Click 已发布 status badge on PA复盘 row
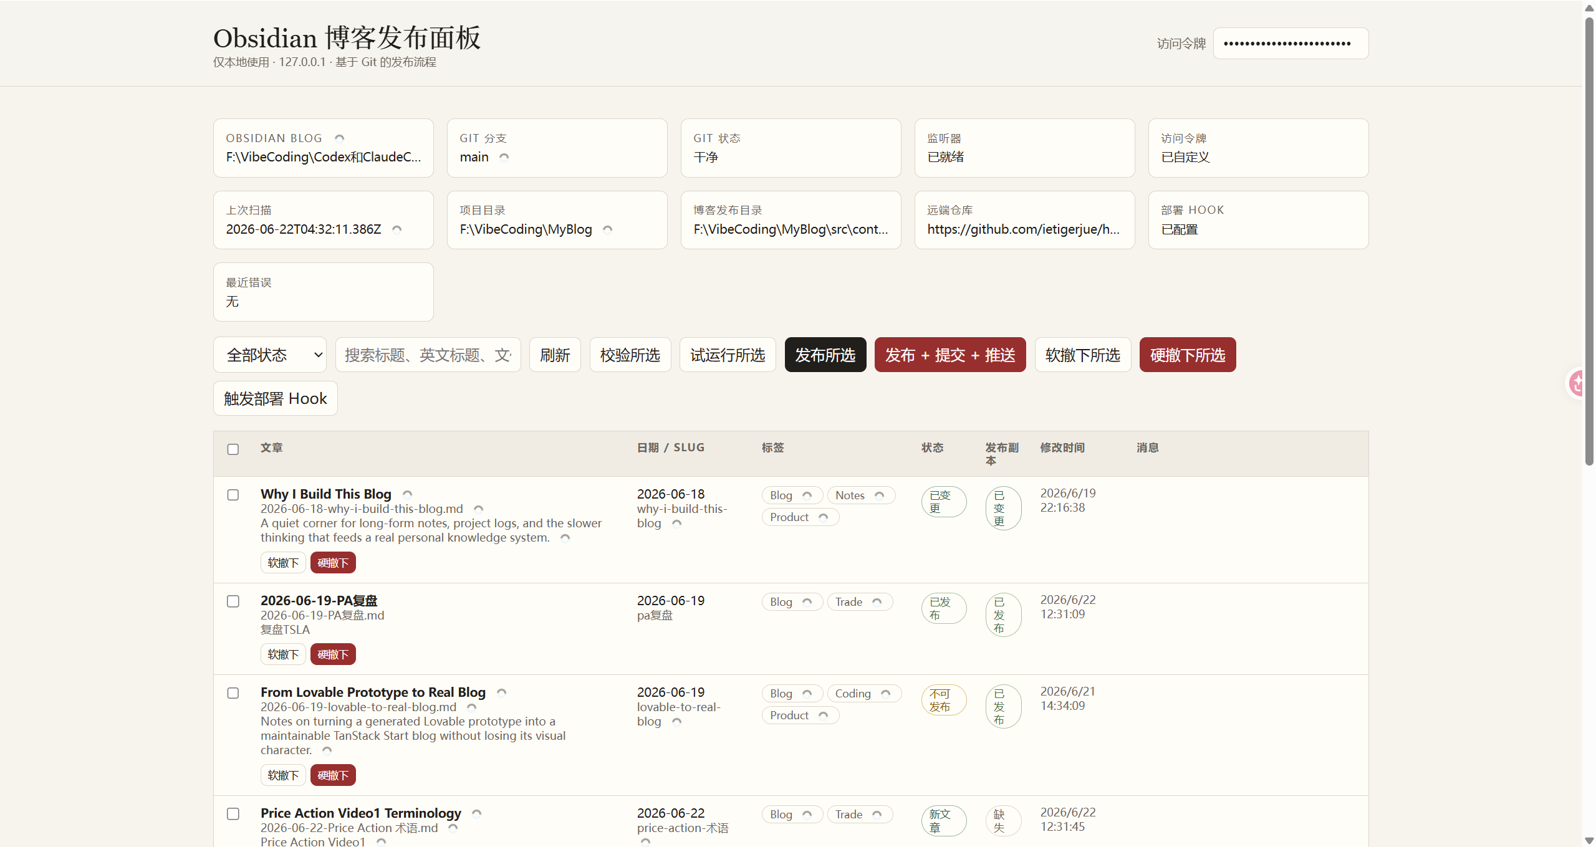 coord(944,609)
